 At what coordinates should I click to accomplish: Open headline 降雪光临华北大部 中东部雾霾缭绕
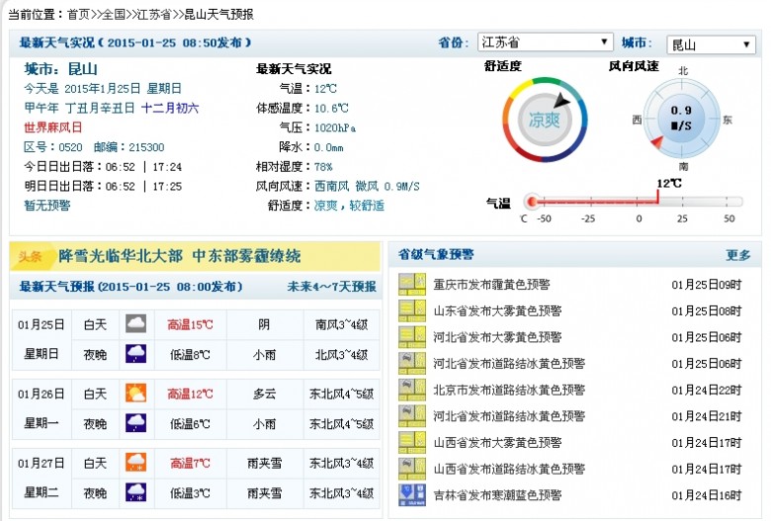[180, 256]
